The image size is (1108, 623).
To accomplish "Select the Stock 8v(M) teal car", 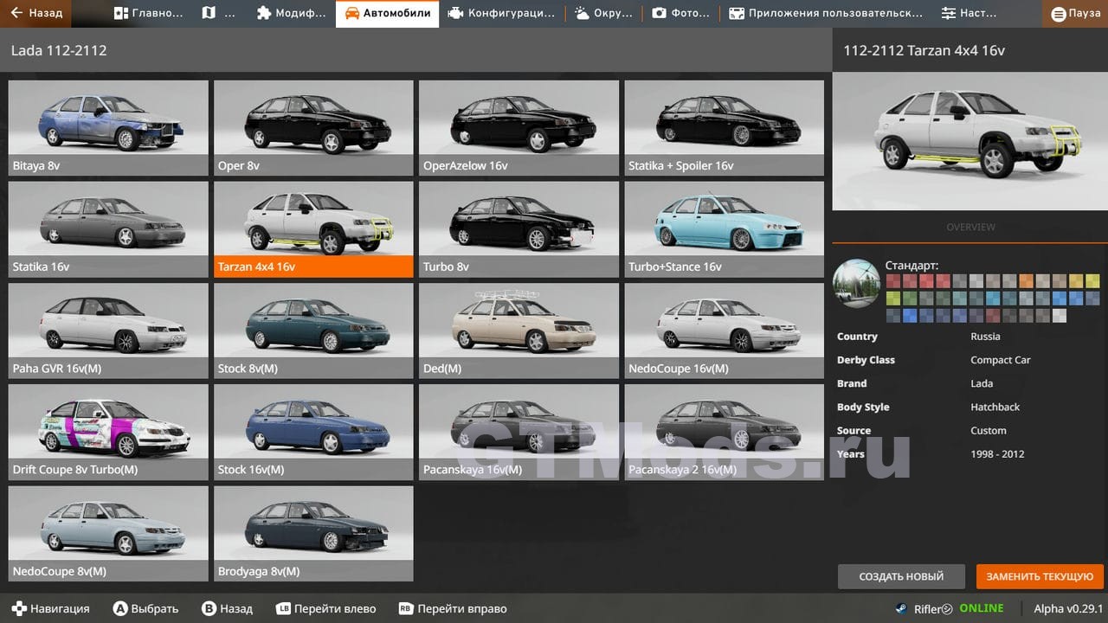I will point(313,331).
